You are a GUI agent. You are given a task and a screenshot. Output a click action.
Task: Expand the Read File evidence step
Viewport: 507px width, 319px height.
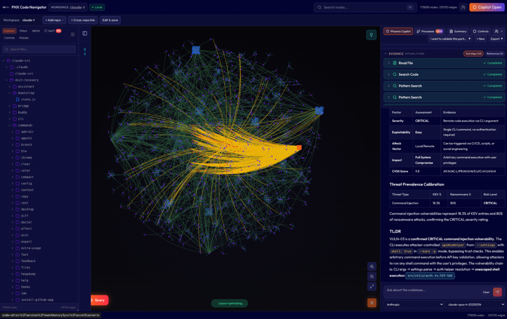click(444, 63)
